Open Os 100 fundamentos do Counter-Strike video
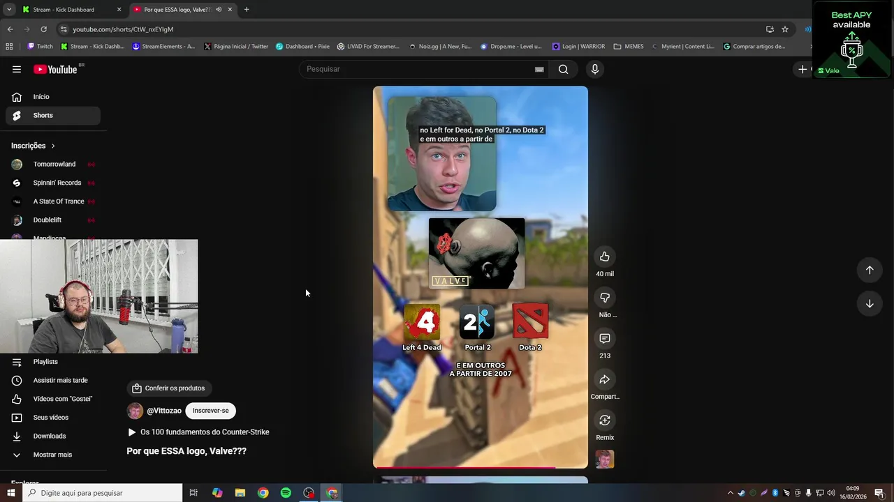 198,432
